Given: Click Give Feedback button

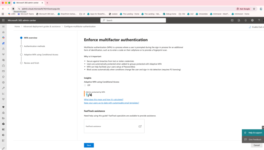Looking at the screenshot, I should pyautogui.click(x=253, y=140).
